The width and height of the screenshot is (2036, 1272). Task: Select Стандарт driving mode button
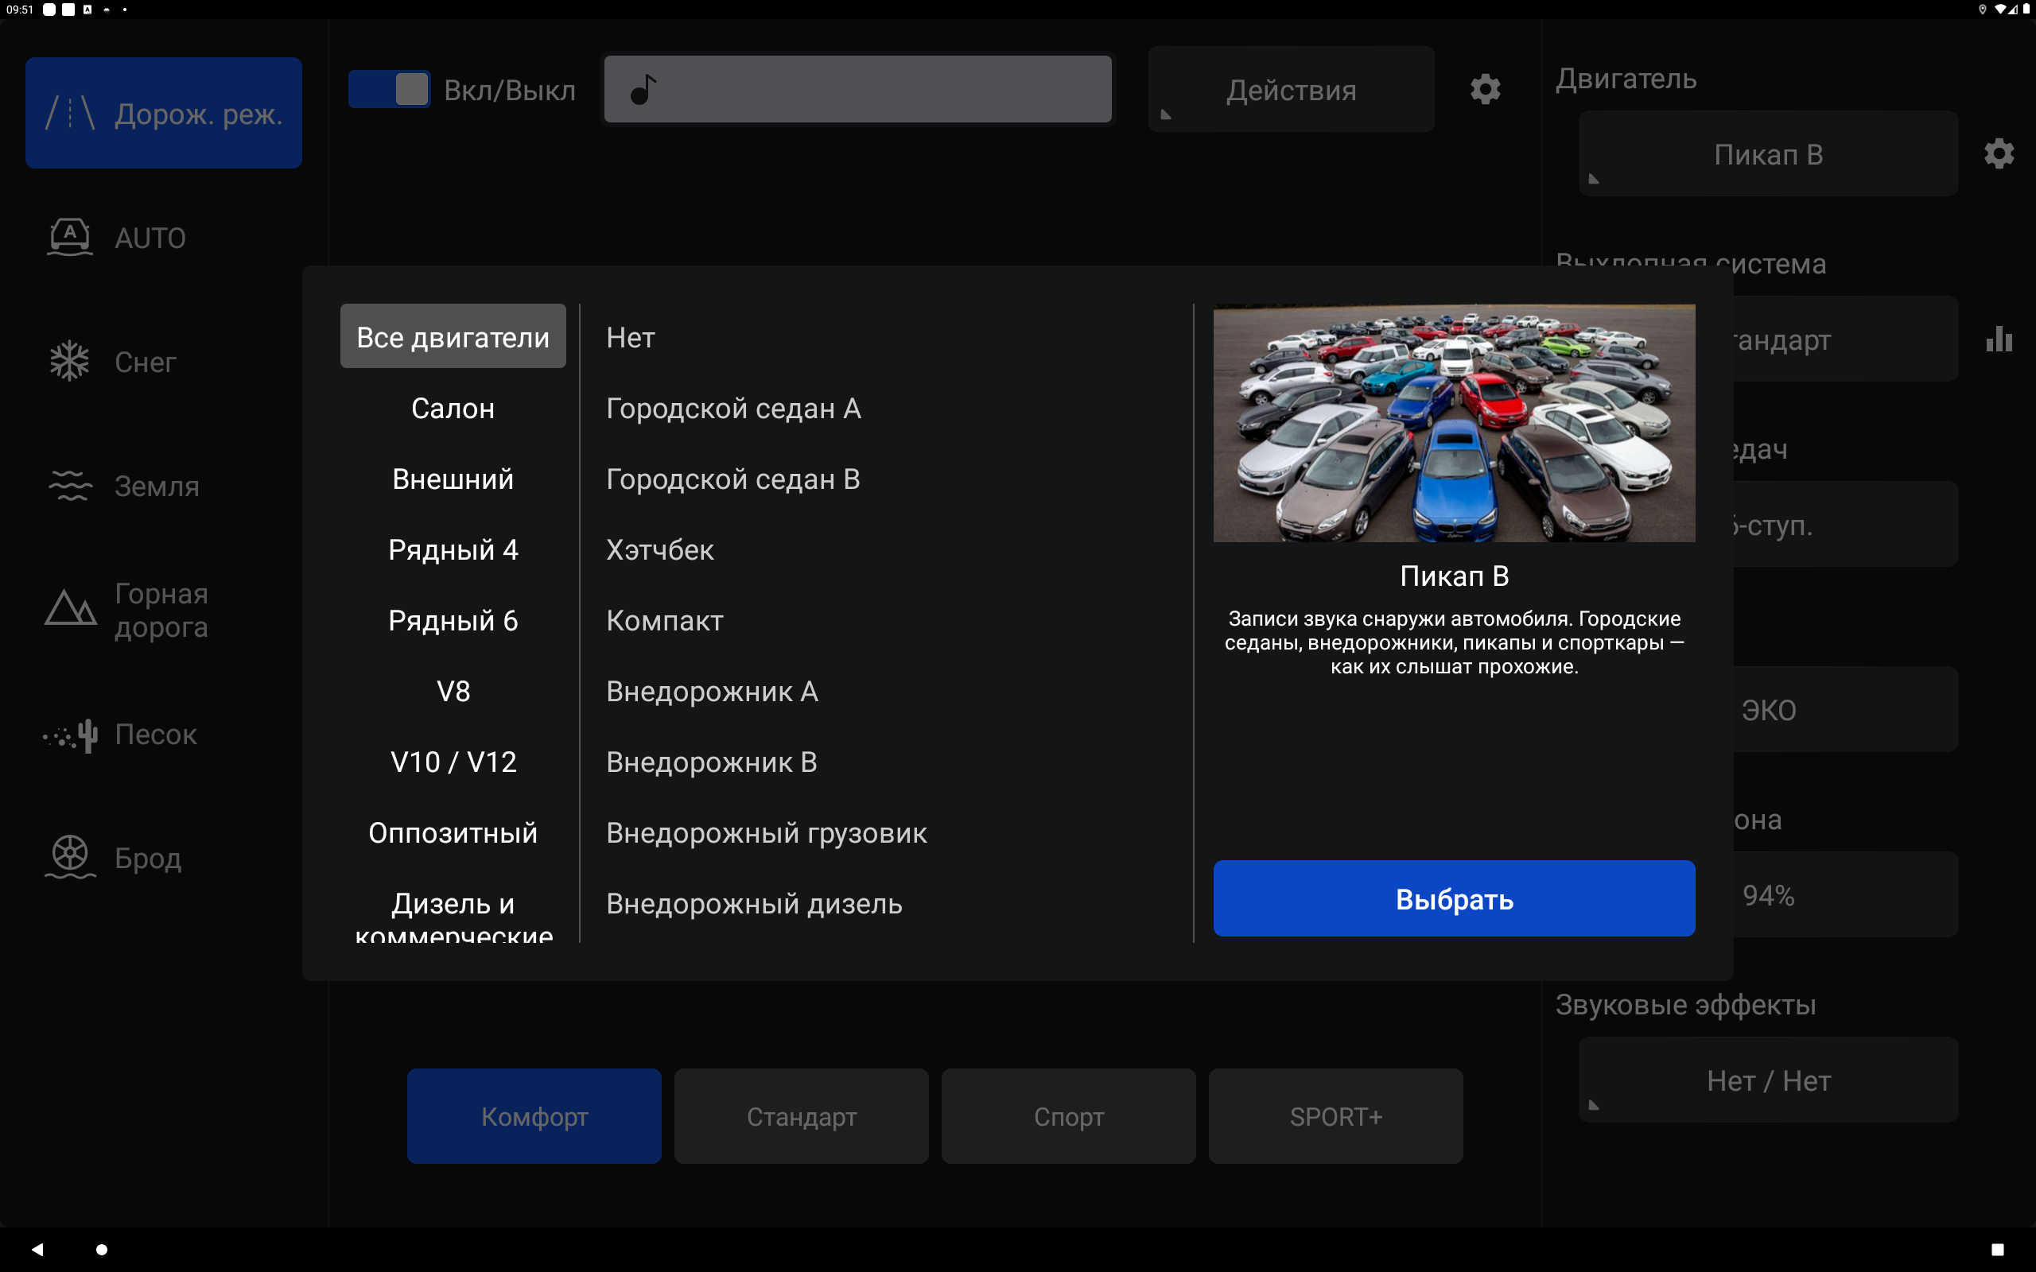point(801,1116)
